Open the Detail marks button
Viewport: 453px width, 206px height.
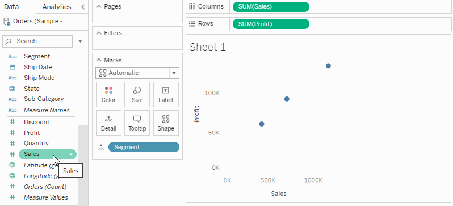pos(108,123)
